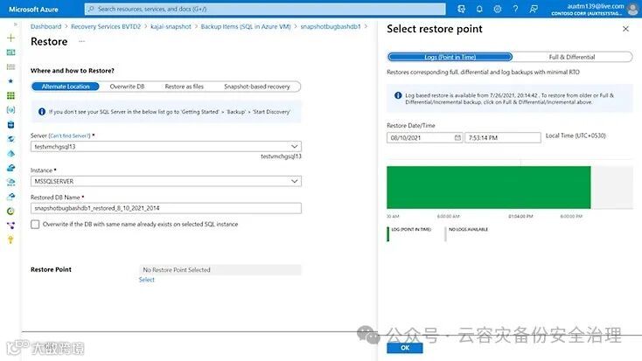Screen dimensions: 642x361
Task: Click the Microsoft Azure home logo
Action: point(33,9)
